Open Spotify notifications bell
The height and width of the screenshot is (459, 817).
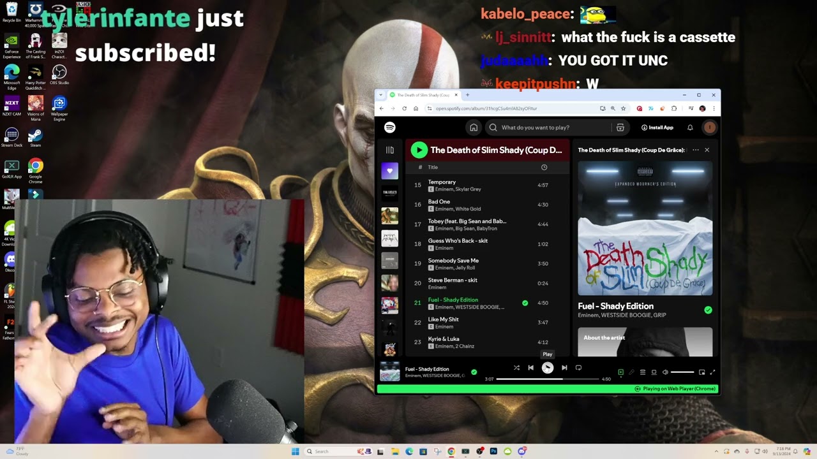[690, 127]
